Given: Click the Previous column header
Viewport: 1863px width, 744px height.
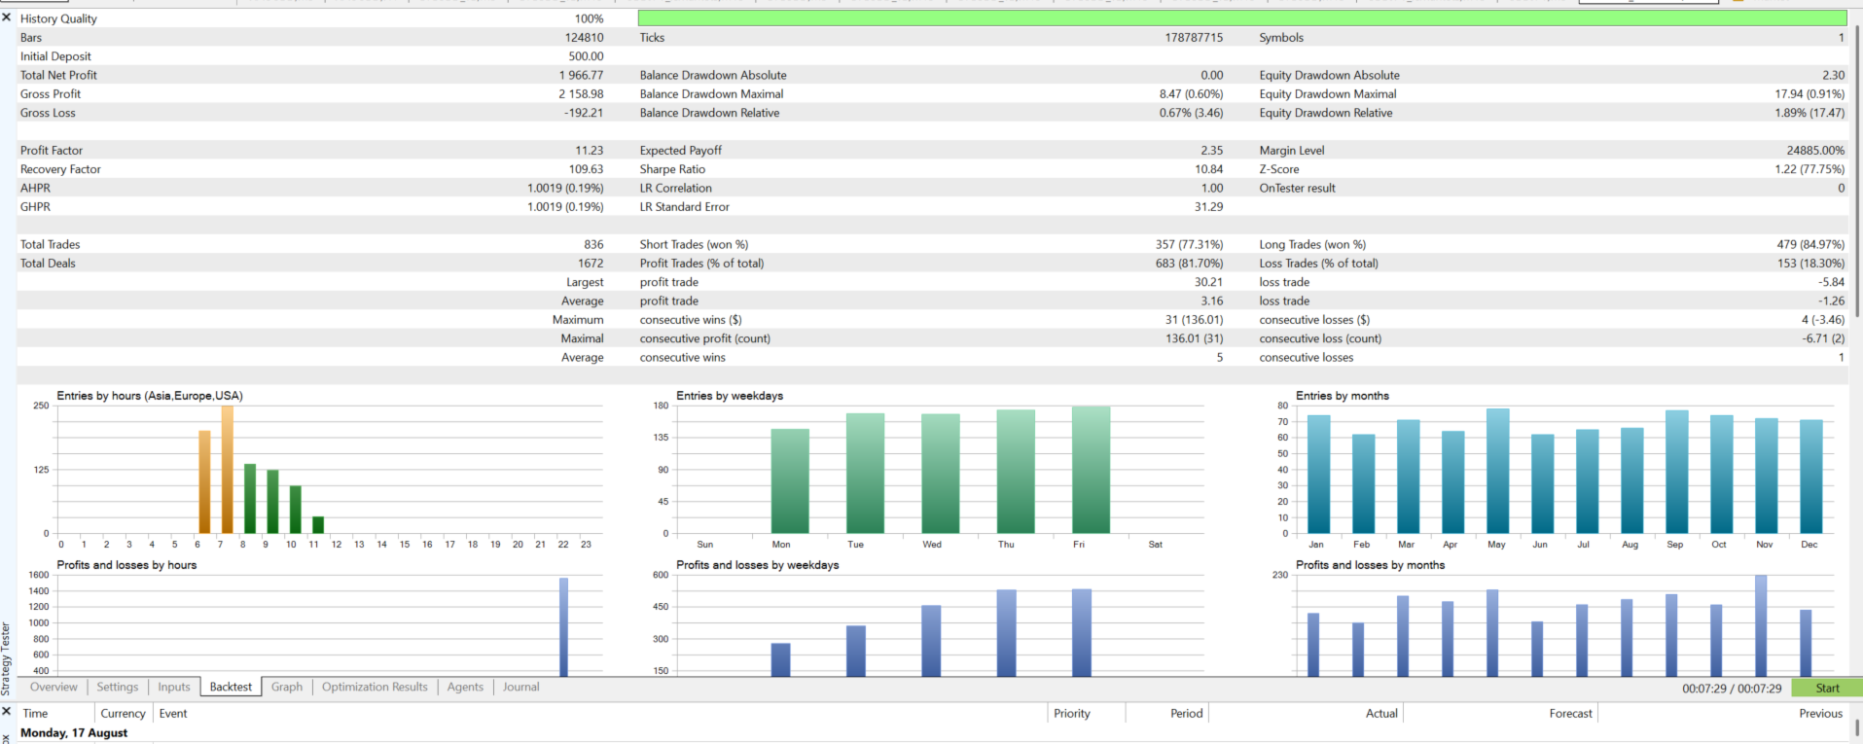Looking at the screenshot, I should 1821,713.
